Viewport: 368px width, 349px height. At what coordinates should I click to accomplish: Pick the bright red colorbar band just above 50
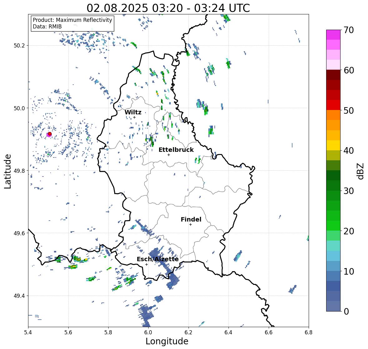click(333, 105)
